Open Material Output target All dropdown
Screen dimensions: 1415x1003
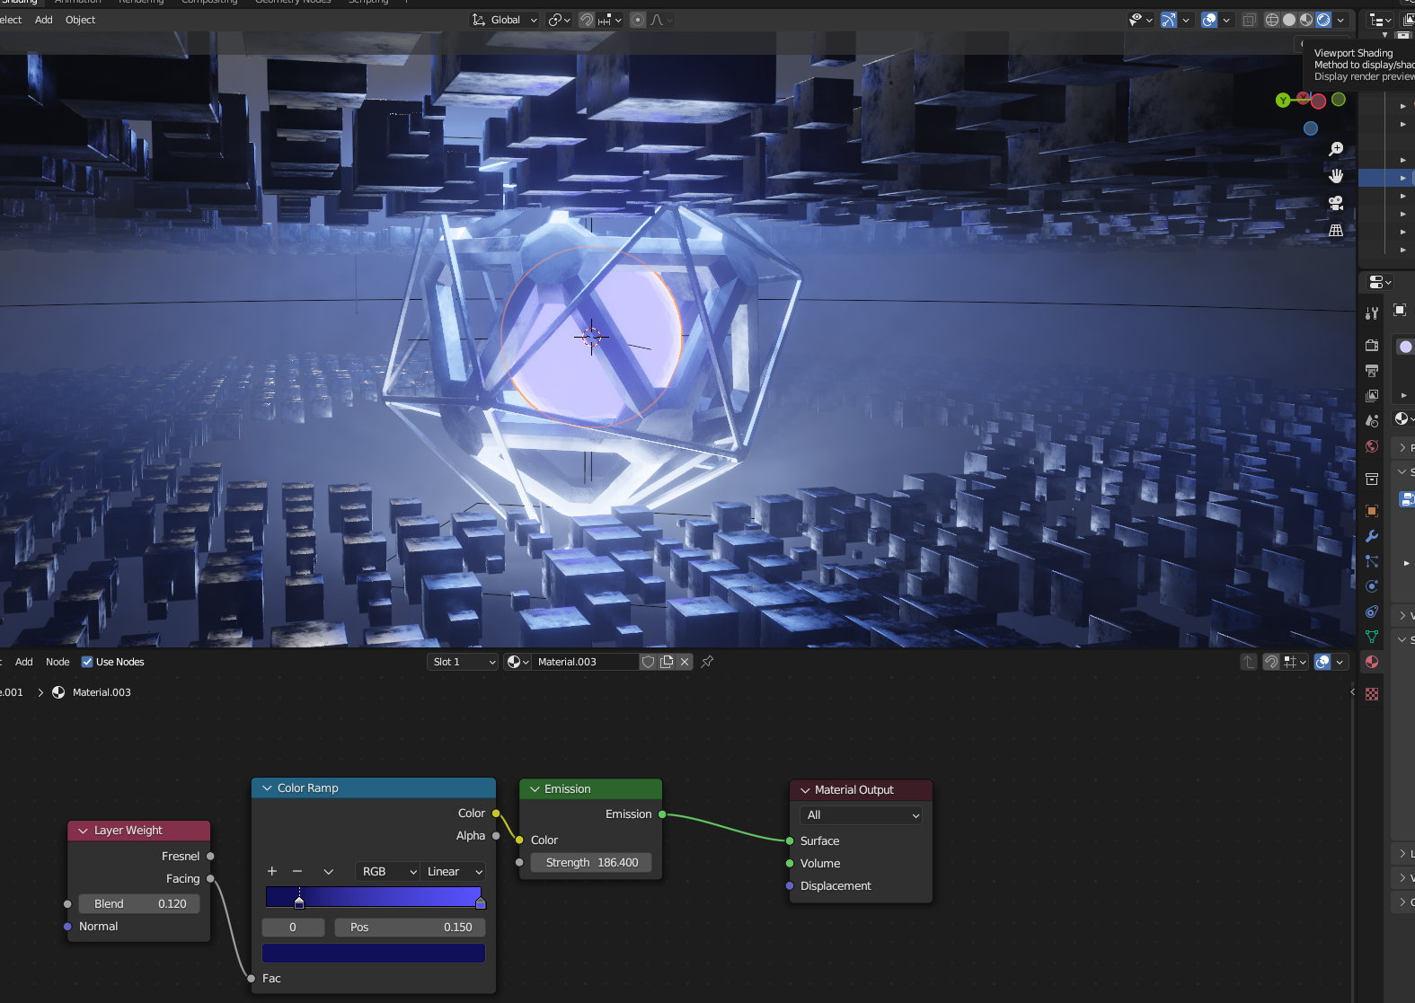[x=861, y=814]
